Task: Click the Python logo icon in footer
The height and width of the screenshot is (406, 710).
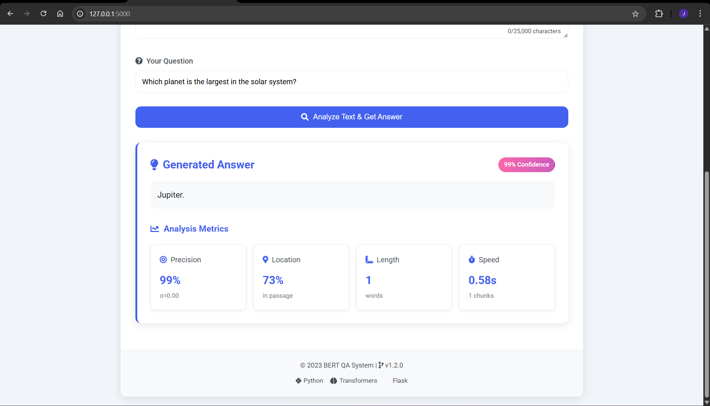Action: coord(299,381)
